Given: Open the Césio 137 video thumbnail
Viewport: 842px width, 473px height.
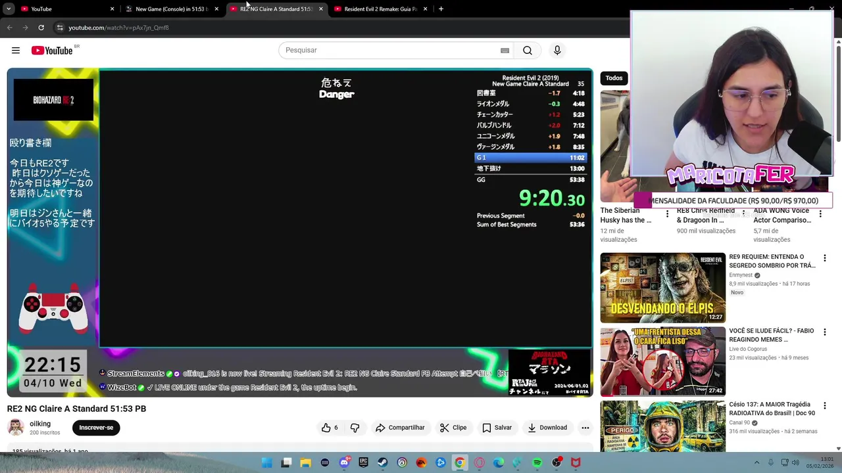Looking at the screenshot, I should pyautogui.click(x=662, y=426).
